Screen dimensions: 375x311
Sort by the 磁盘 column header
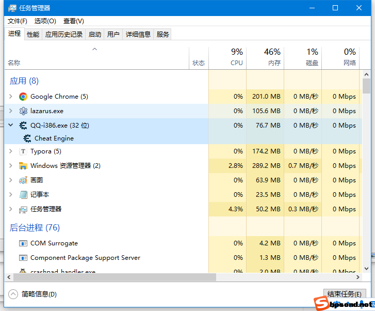point(303,58)
